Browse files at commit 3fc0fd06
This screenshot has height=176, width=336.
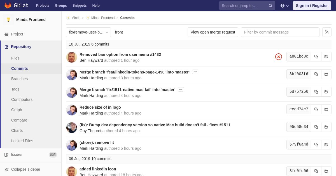point(326,171)
